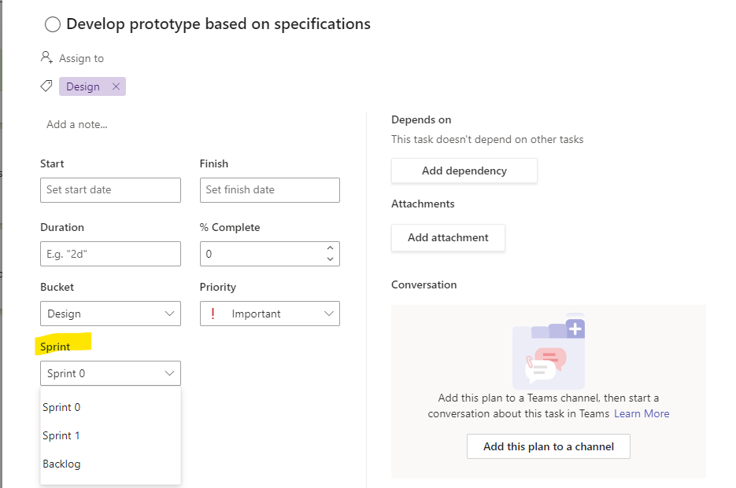Increase % Complete with up arrow
This screenshot has width=736, height=488.
[330, 249]
